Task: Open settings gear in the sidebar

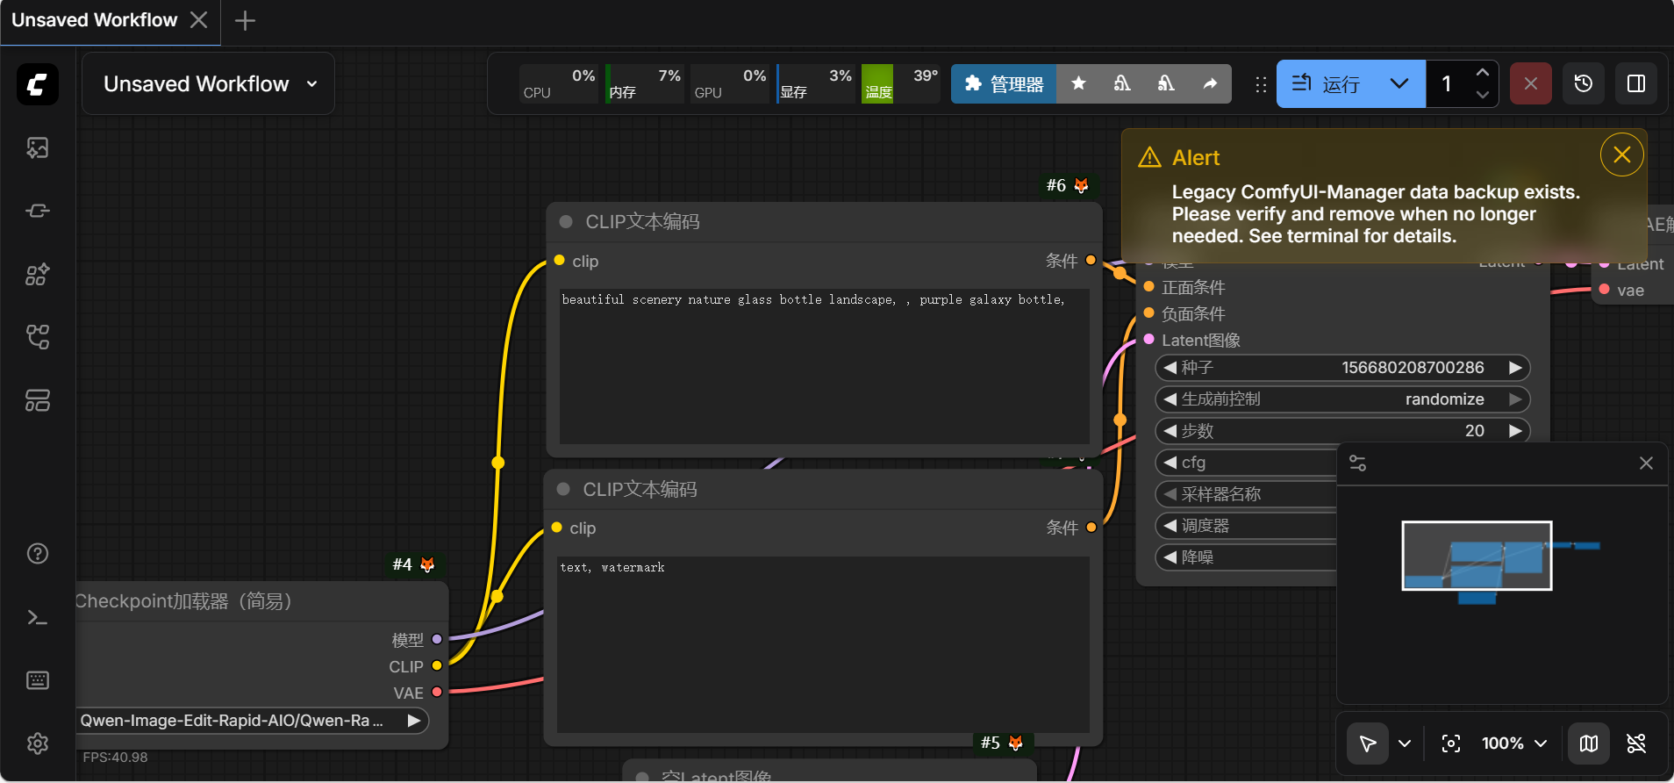Action: 38,743
